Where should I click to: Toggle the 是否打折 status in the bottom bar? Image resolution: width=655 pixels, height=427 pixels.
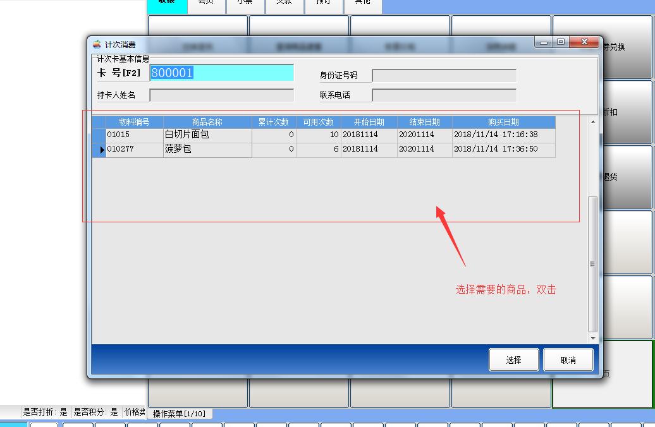[x=44, y=411]
